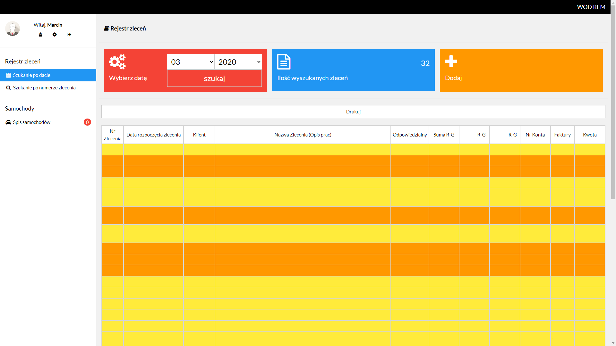The image size is (616, 346).
Task: Click the document icon in blue panel
Action: pos(284,62)
